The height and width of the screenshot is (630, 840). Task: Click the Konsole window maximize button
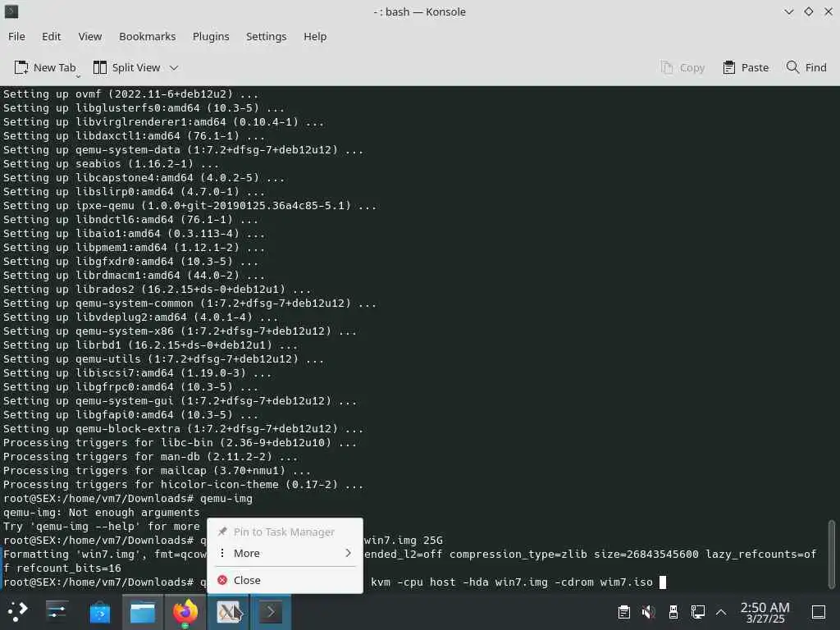[808, 11]
